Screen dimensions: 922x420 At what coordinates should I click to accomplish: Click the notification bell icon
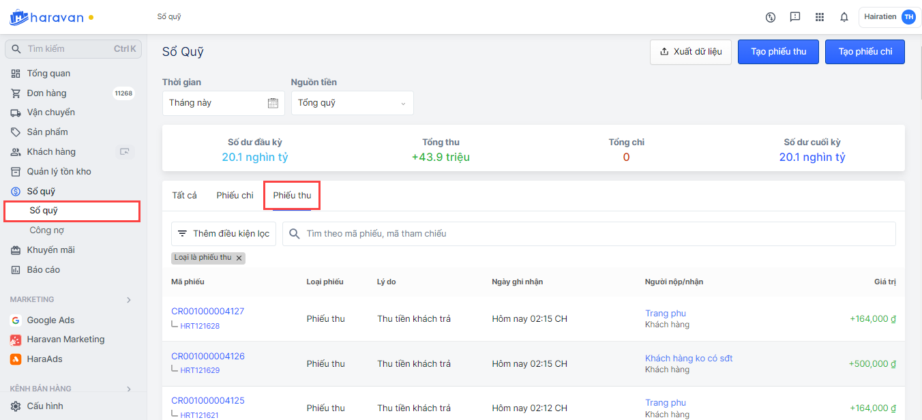tap(844, 17)
